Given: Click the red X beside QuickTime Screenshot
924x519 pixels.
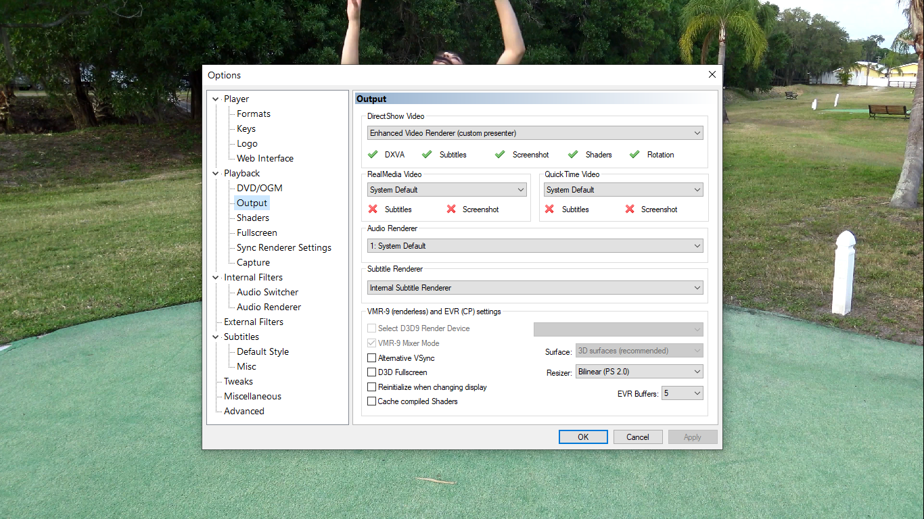Looking at the screenshot, I should tap(630, 209).
